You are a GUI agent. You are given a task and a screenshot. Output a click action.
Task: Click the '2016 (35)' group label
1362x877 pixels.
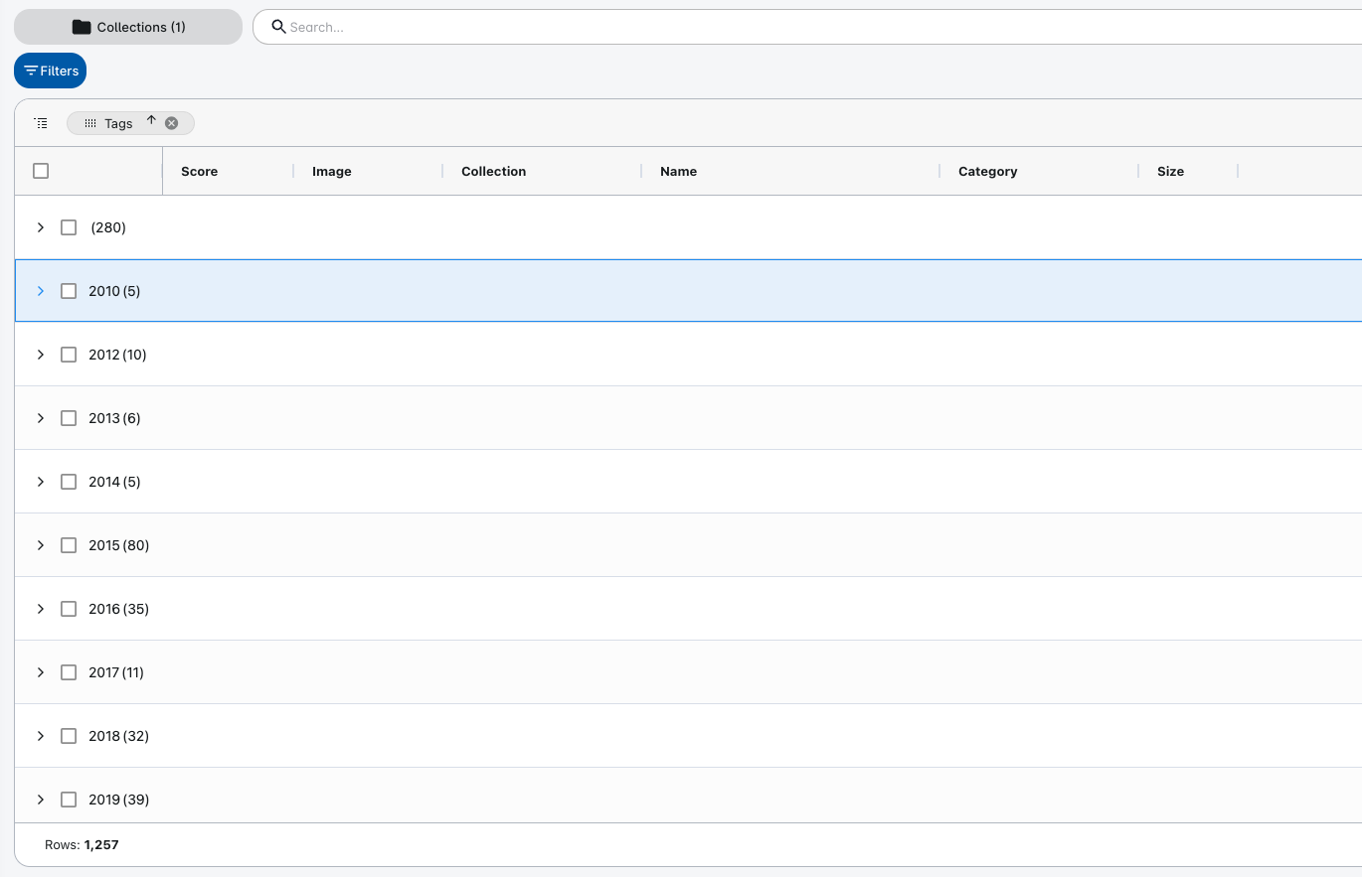pyautogui.click(x=119, y=609)
